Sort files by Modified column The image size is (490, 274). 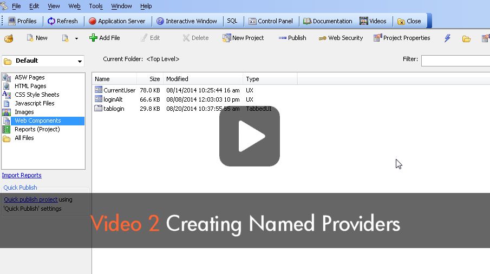[x=203, y=79]
